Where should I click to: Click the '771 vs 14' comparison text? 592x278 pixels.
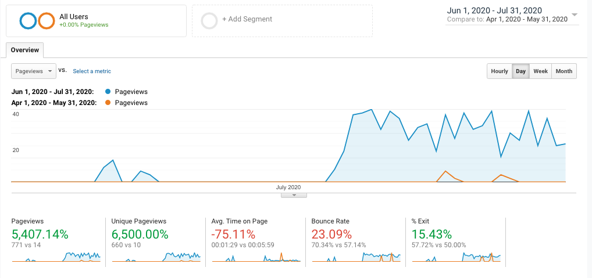26,245
